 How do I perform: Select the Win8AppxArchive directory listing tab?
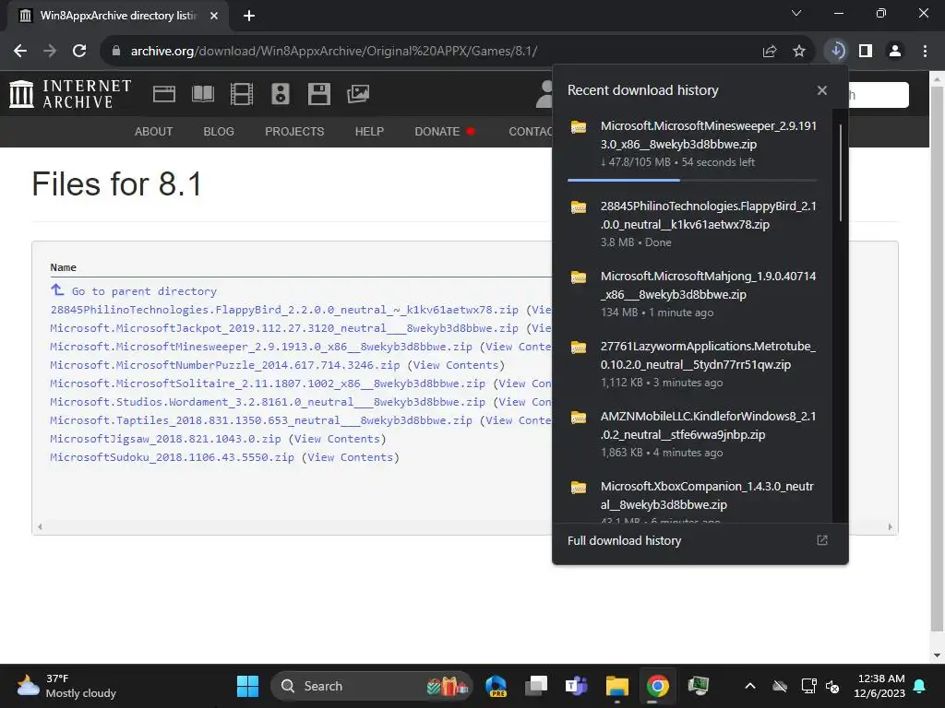pyautogui.click(x=117, y=16)
